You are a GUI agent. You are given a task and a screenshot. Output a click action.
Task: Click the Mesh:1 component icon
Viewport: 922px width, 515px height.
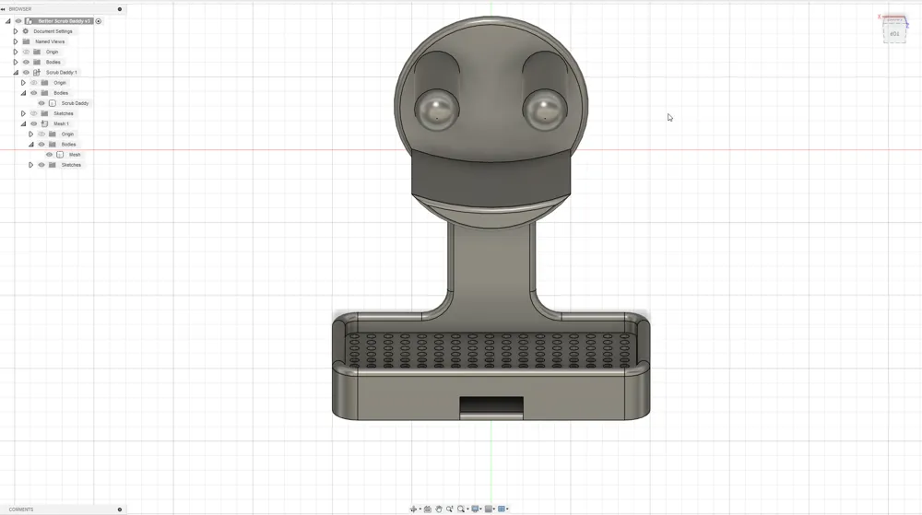44,123
